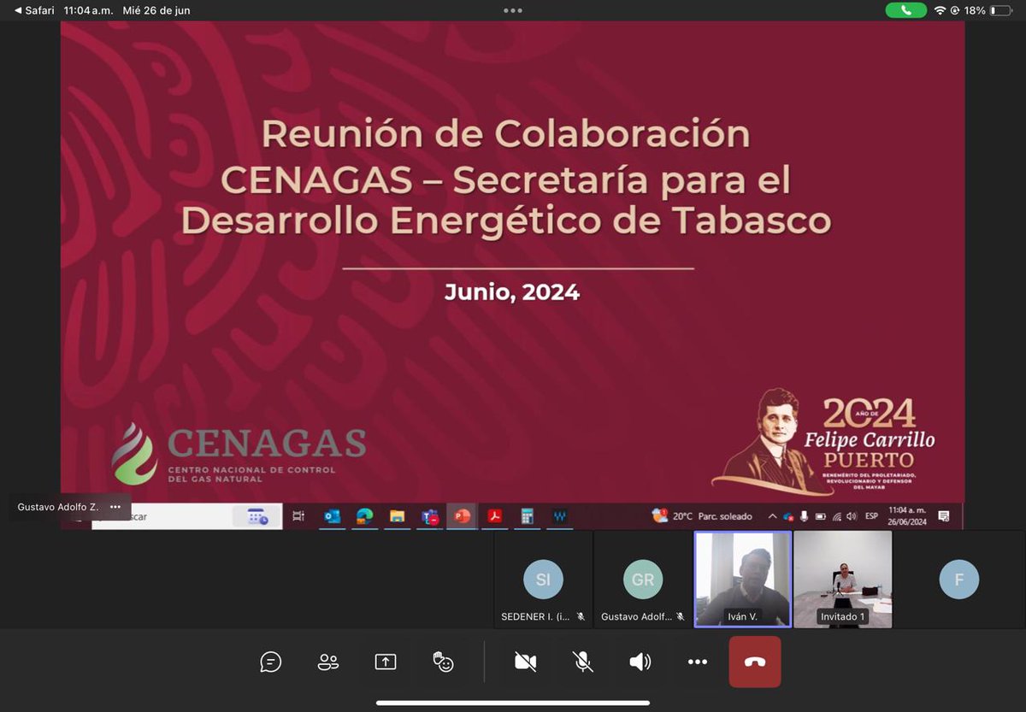Tap the iPad battery 18% indicator
This screenshot has height=712, width=1026.
tap(987, 10)
